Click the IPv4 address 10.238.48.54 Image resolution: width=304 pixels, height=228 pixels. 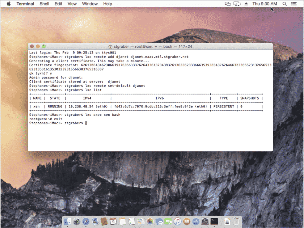81,106
